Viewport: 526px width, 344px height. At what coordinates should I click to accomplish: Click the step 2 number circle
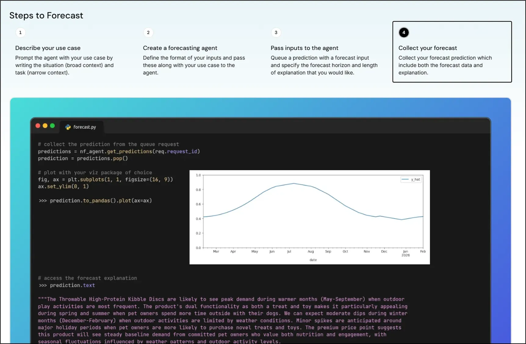tap(148, 33)
